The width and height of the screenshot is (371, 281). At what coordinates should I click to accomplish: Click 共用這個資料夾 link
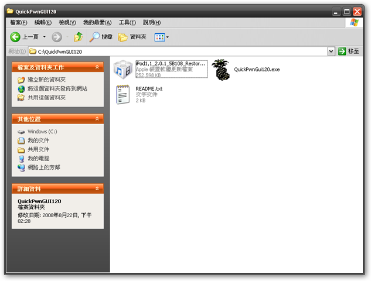click(47, 98)
